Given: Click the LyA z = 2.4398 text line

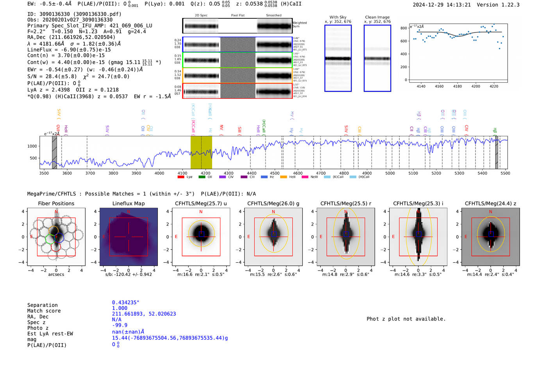Looking at the screenshot, I should [x=73, y=90].
